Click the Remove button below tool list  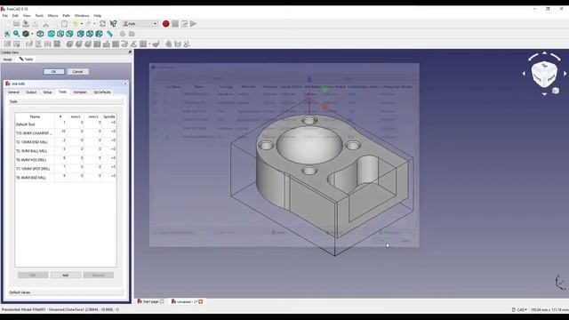(99, 275)
